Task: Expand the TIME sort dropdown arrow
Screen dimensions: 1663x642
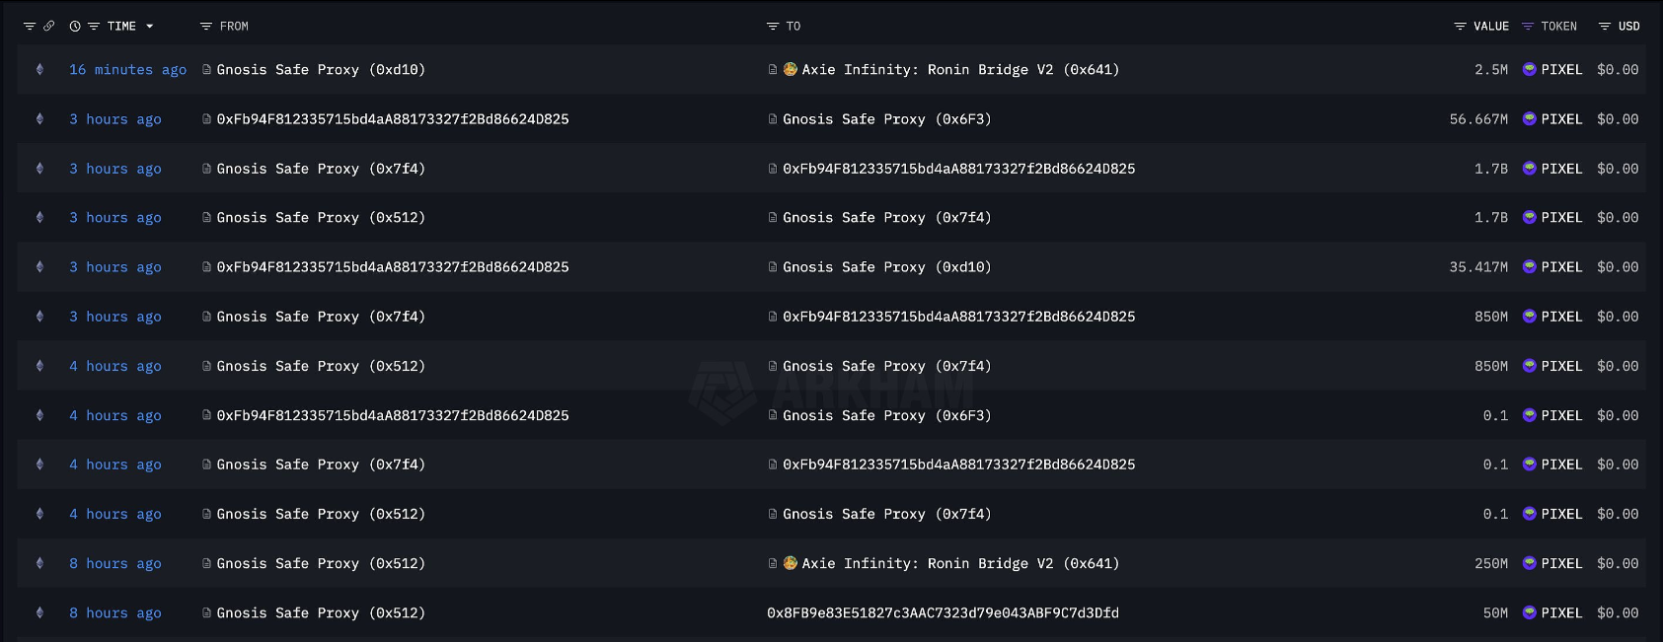Action: (150, 27)
